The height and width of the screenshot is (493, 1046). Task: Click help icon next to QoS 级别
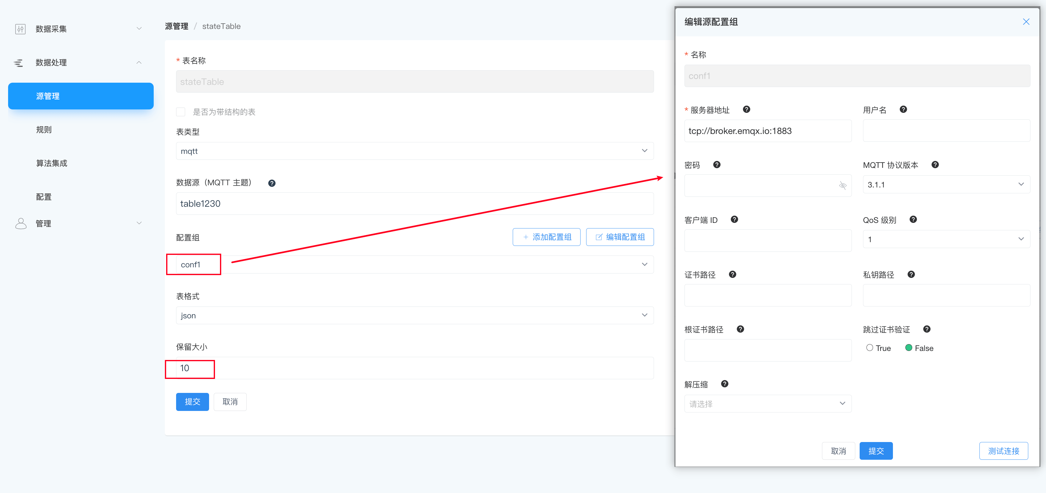click(913, 219)
